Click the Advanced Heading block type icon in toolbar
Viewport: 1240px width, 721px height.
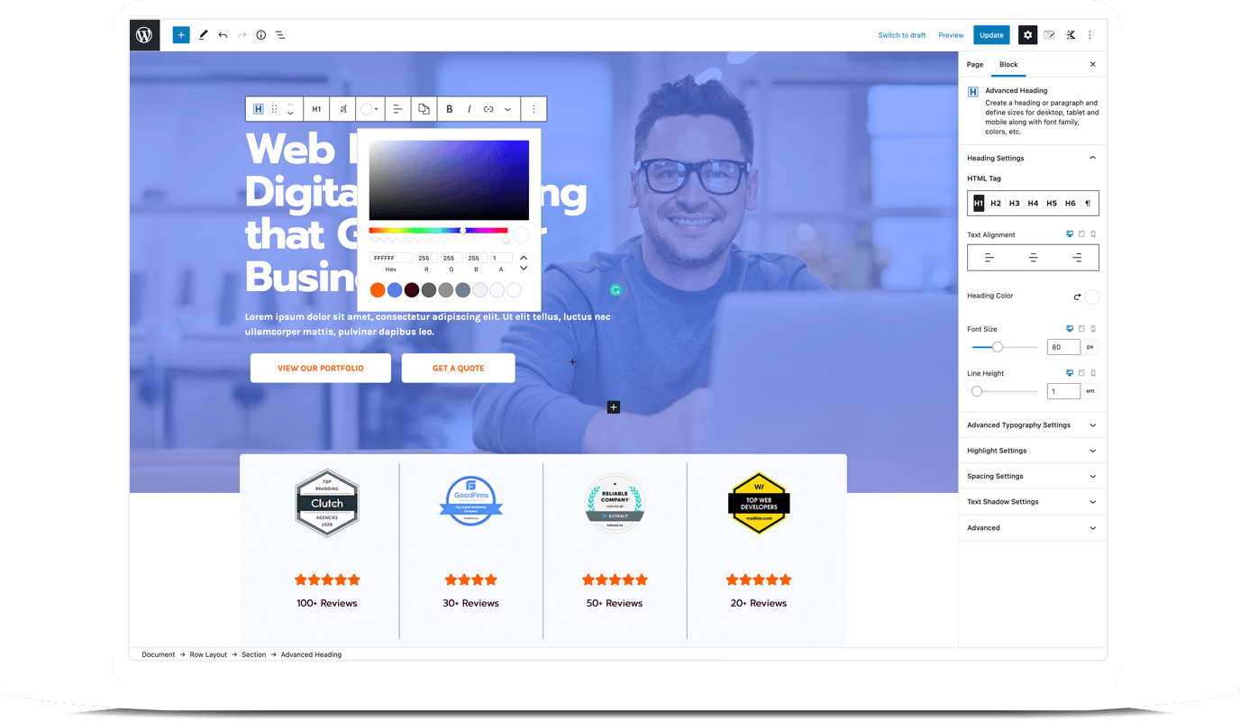[258, 109]
